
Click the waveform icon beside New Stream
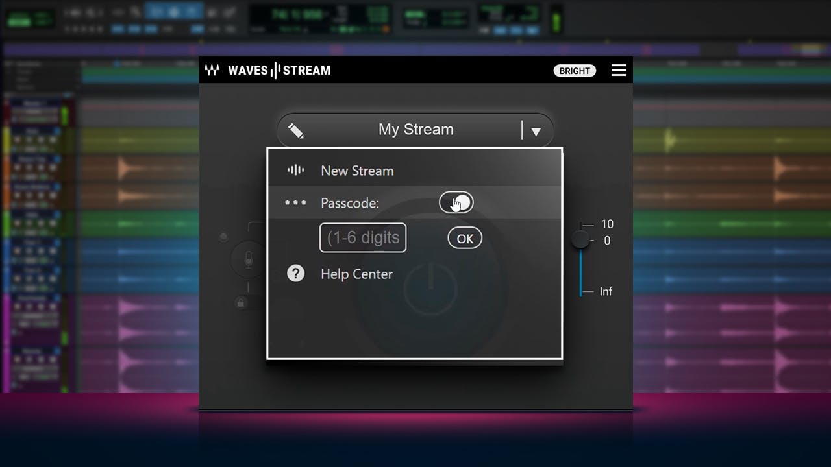(296, 171)
